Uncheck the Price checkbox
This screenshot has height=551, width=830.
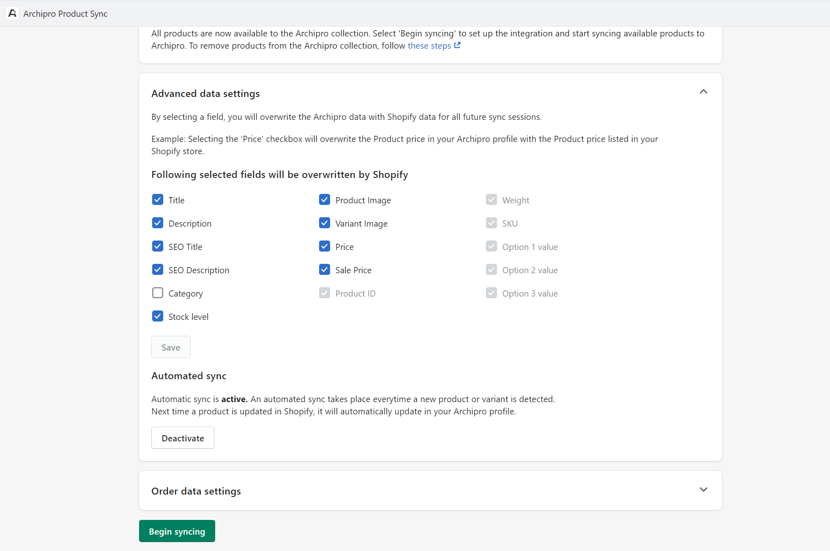(324, 246)
